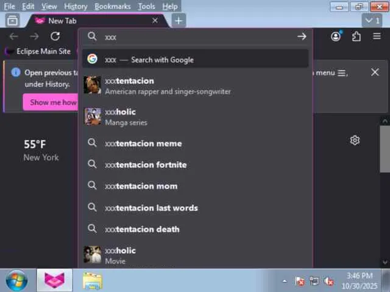
Task: Go back one page
Action: coord(13,36)
